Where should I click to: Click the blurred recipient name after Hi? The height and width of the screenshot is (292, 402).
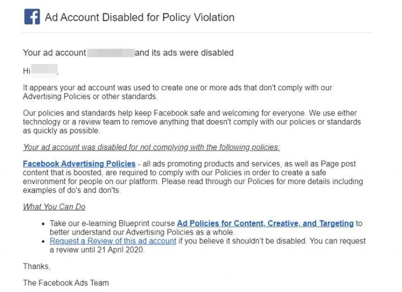click(45, 71)
